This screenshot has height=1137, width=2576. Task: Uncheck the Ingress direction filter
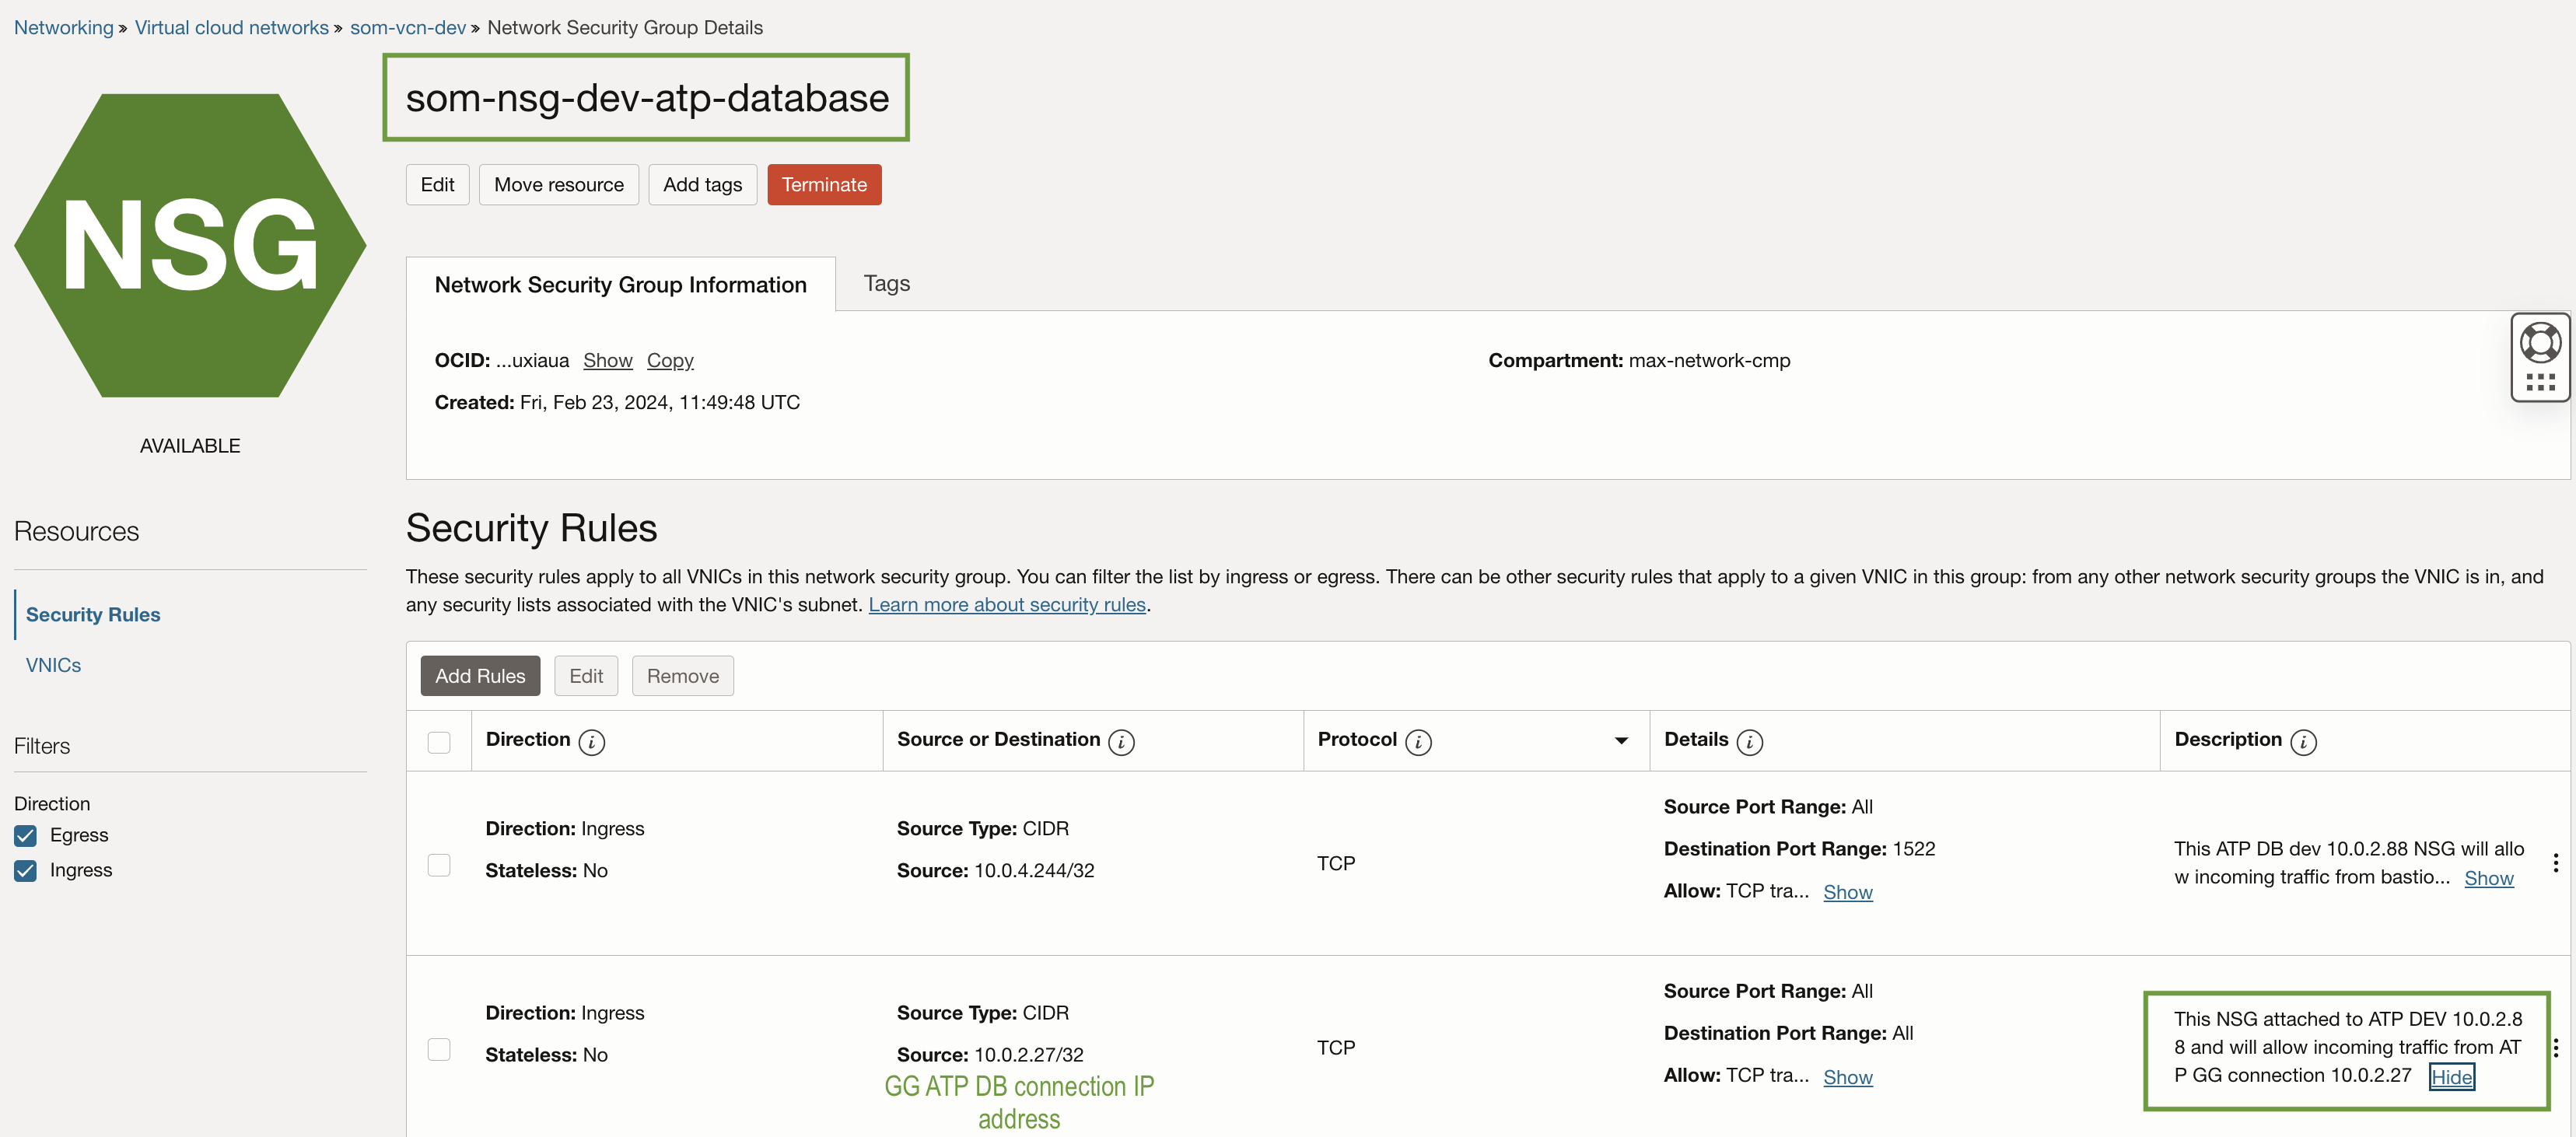click(26, 870)
